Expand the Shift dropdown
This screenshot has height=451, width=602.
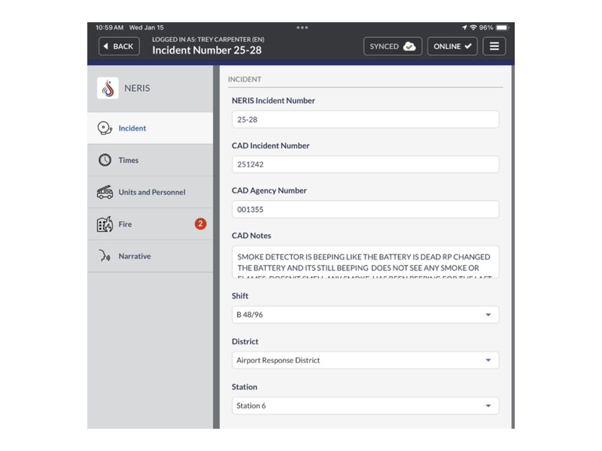(x=365, y=314)
